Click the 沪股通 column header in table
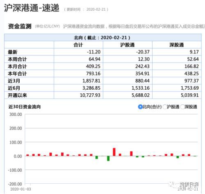The height and width of the screenshot is (194, 205). coord(128,45)
